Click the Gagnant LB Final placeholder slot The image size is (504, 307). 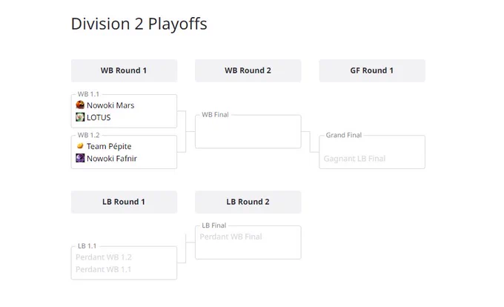(x=354, y=159)
